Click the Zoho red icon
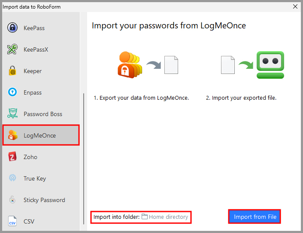 click(12, 157)
